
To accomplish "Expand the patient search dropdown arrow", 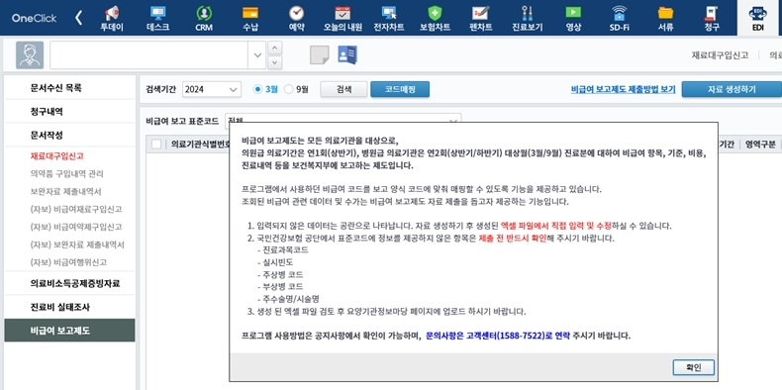I will [257, 54].
